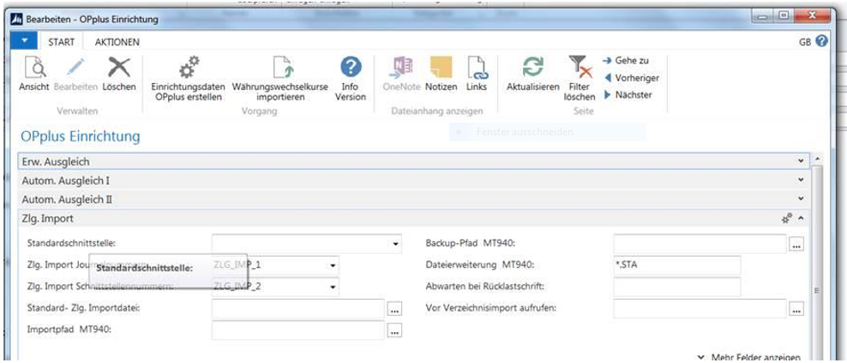Go to Nächster record
Image resolution: width=847 pixels, height=363 pixels.
(x=628, y=96)
